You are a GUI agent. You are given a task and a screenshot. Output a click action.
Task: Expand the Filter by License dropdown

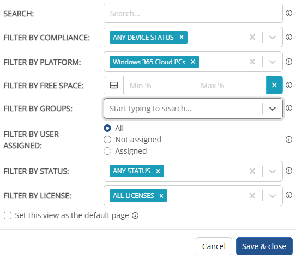click(x=273, y=196)
